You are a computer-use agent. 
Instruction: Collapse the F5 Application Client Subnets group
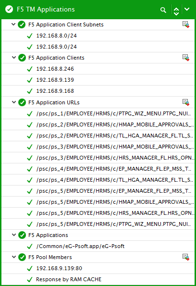coord(13,24)
